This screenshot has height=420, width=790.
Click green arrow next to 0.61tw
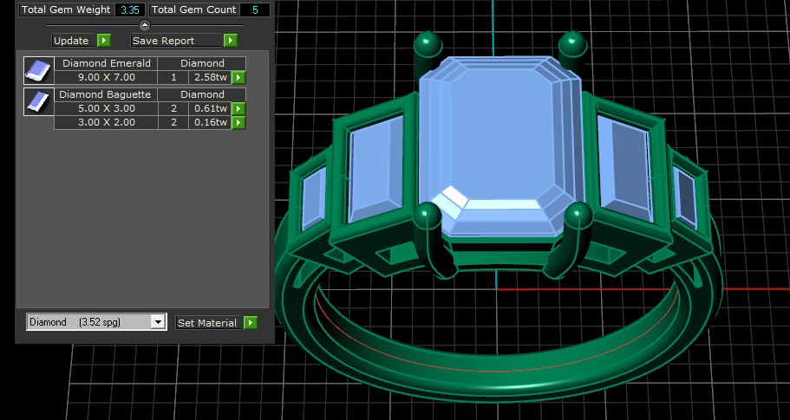point(238,109)
